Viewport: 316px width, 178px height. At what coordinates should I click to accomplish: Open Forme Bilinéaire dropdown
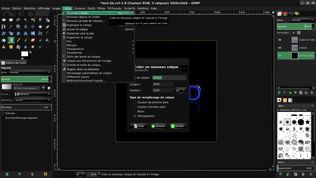tap(32, 94)
